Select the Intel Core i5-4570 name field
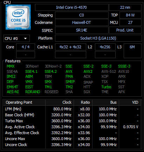 pos(71,7)
